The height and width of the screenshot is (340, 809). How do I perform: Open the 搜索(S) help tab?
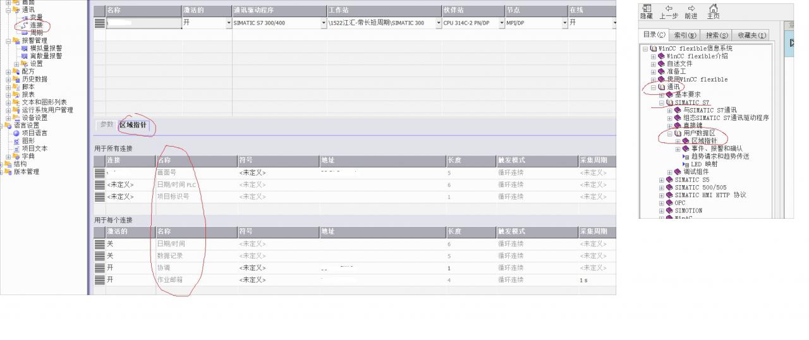717,35
